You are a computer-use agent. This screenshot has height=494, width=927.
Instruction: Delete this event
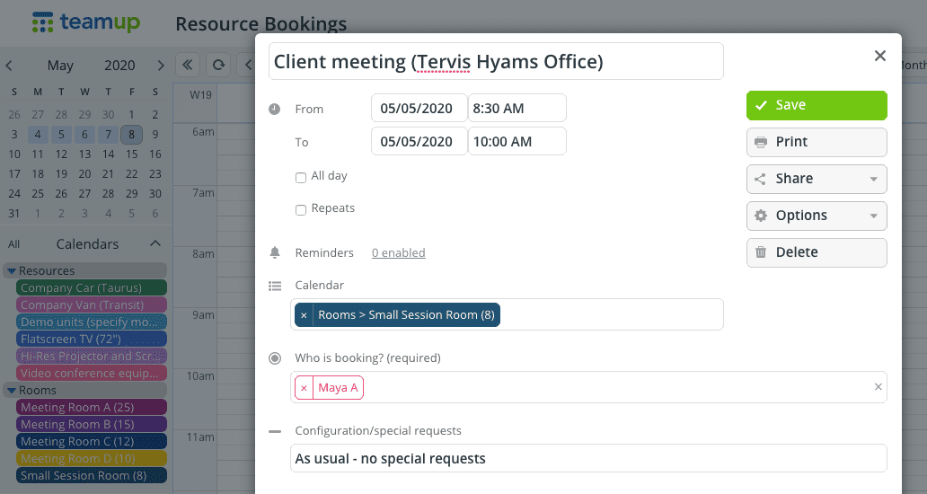(x=817, y=252)
